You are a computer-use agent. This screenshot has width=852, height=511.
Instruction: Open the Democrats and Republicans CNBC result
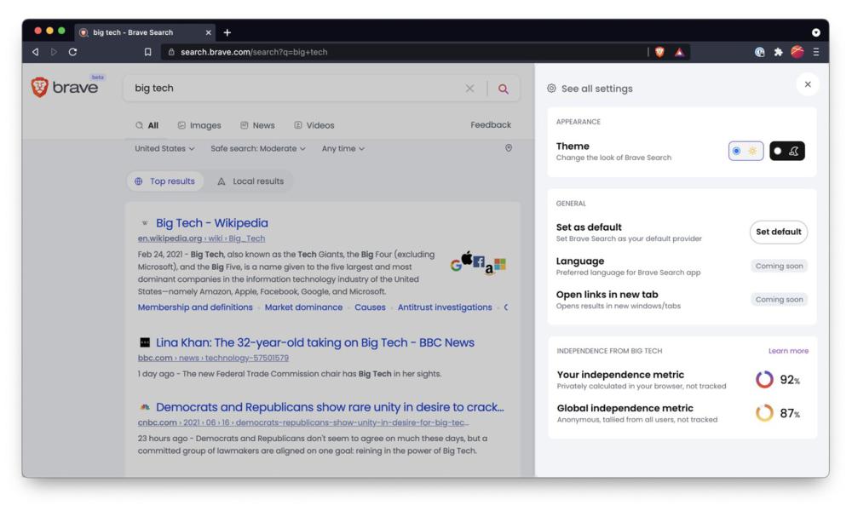tap(330, 407)
